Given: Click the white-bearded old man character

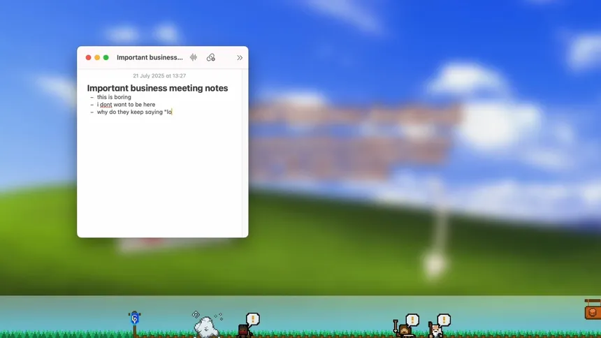Looking at the screenshot, I should click(x=436, y=330).
